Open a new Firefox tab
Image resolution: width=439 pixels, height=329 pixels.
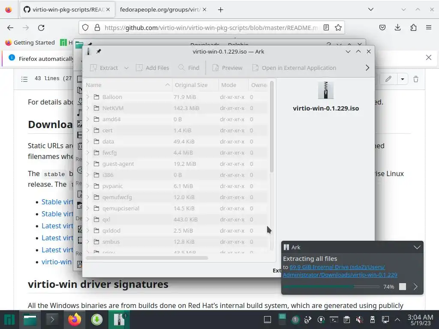coord(221,10)
